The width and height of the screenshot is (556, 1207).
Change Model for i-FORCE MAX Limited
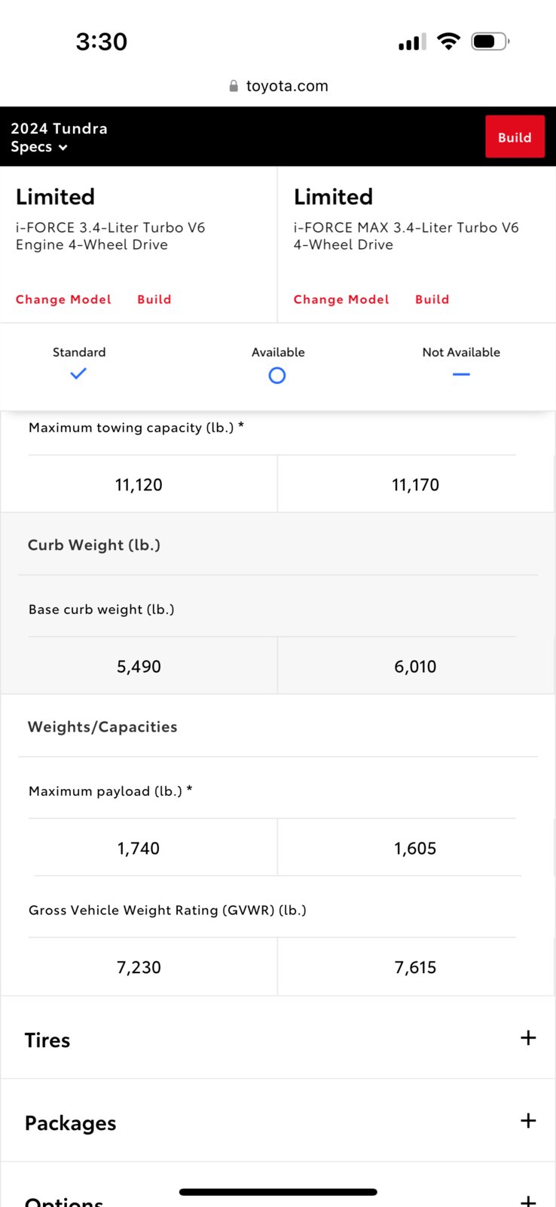341,299
